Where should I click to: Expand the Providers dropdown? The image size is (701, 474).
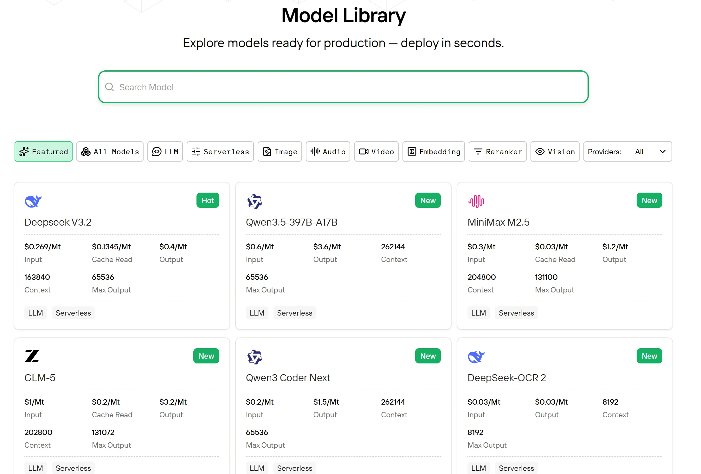click(627, 151)
